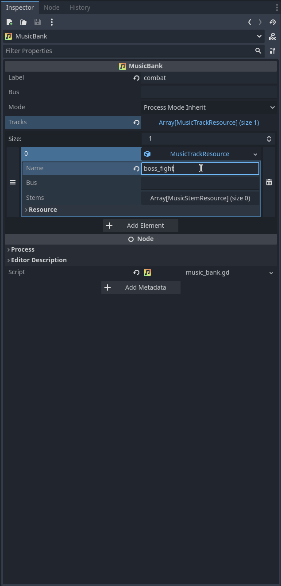Save the current resource
The width and height of the screenshot is (281, 586).
[x=37, y=22]
